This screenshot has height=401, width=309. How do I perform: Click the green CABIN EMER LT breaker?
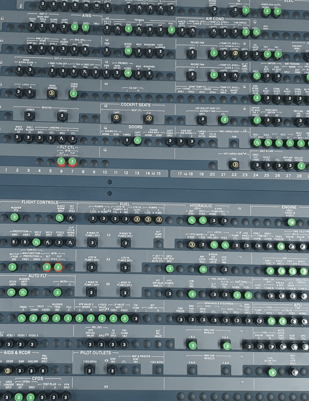click(x=74, y=93)
